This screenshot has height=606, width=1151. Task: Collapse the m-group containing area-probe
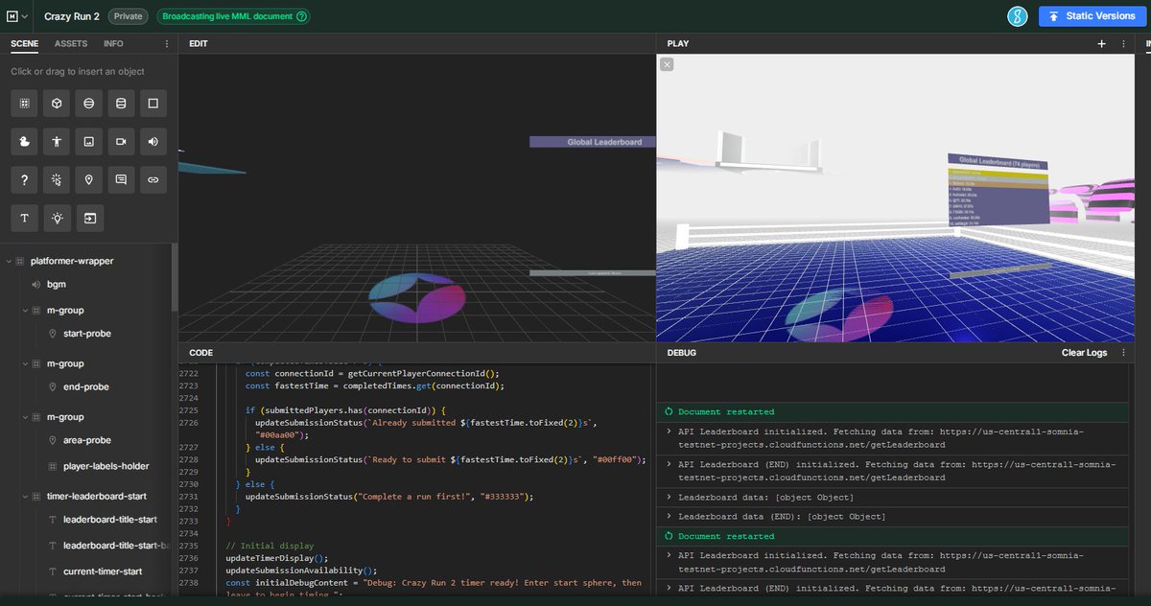[25, 417]
